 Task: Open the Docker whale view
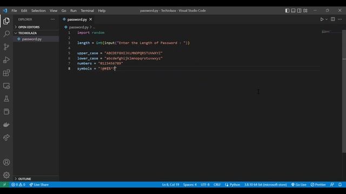(x=6, y=124)
